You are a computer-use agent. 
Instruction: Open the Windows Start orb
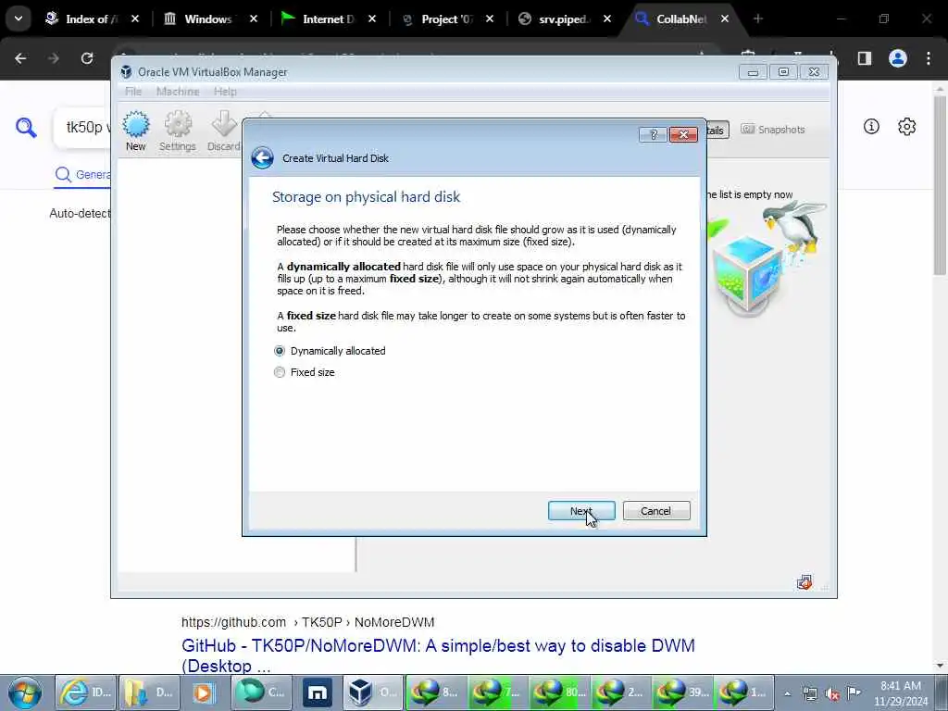coord(25,692)
